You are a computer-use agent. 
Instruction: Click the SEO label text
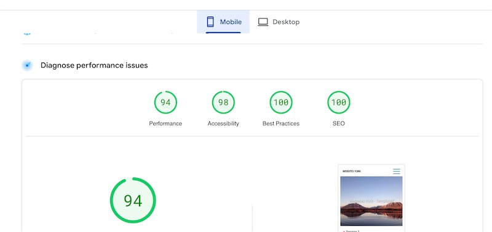coord(339,123)
